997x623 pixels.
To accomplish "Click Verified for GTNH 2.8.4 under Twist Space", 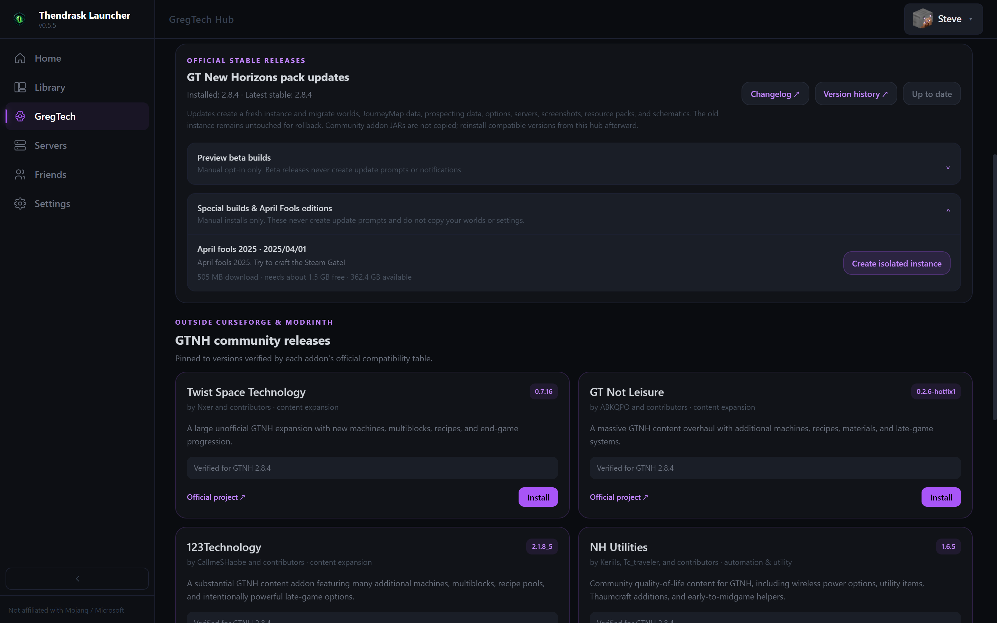I will [x=372, y=468].
